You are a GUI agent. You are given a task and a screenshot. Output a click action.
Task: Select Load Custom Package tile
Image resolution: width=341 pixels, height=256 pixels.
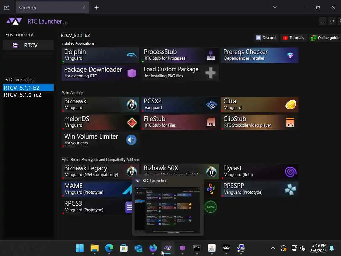[x=180, y=73]
